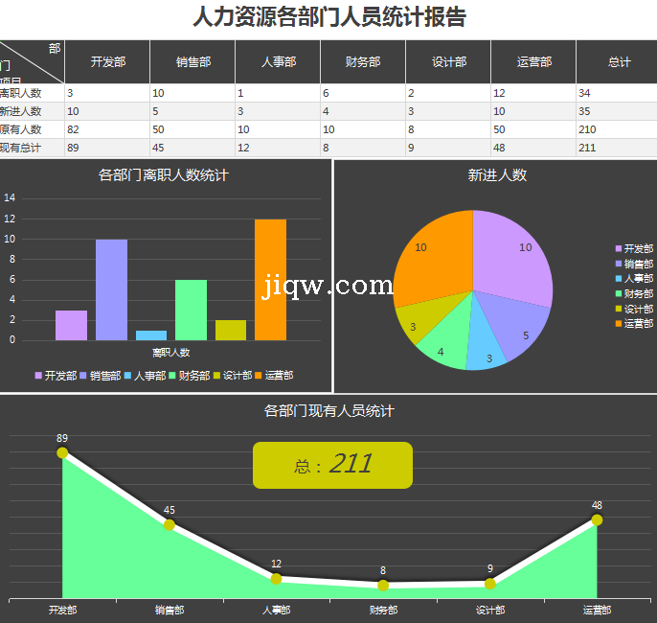Select the 各部门离职人数统计 chart title
Viewport: 657px width, 623px height.
click(164, 175)
